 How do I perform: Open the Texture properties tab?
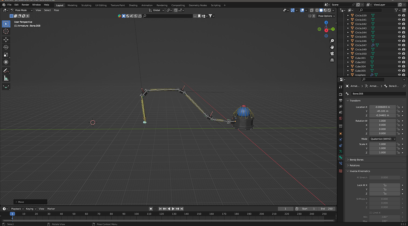click(x=341, y=171)
